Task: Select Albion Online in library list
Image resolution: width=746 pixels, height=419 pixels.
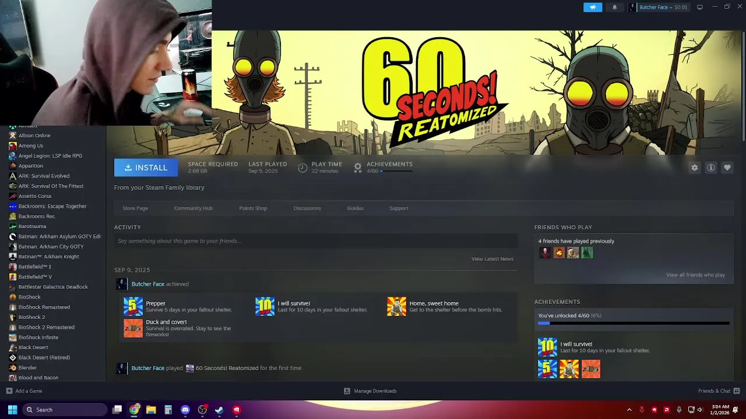Action: [x=34, y=136]
